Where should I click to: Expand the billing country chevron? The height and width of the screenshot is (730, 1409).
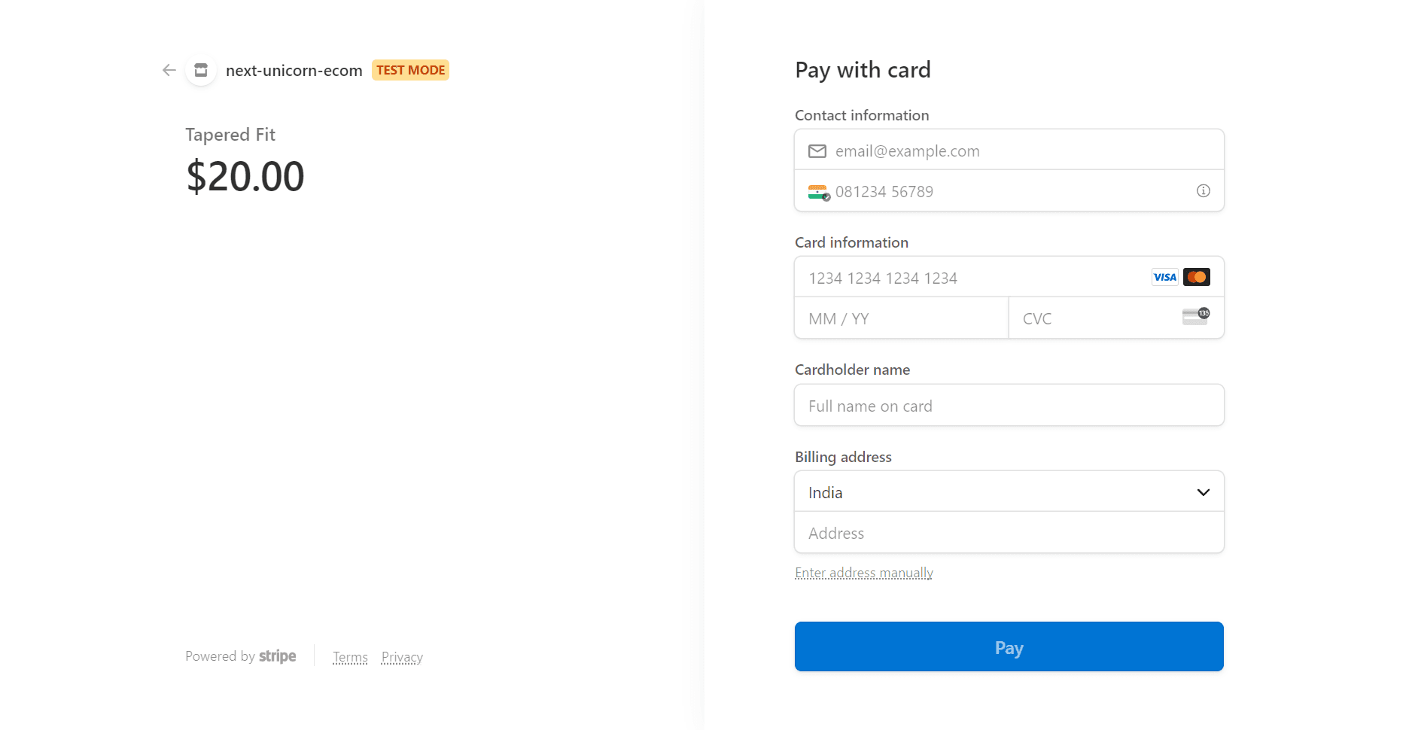tap(1204, 492)
